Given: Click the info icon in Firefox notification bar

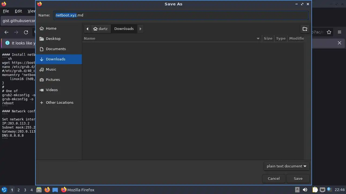Looking at the screenshot, I should coord(7,43).
